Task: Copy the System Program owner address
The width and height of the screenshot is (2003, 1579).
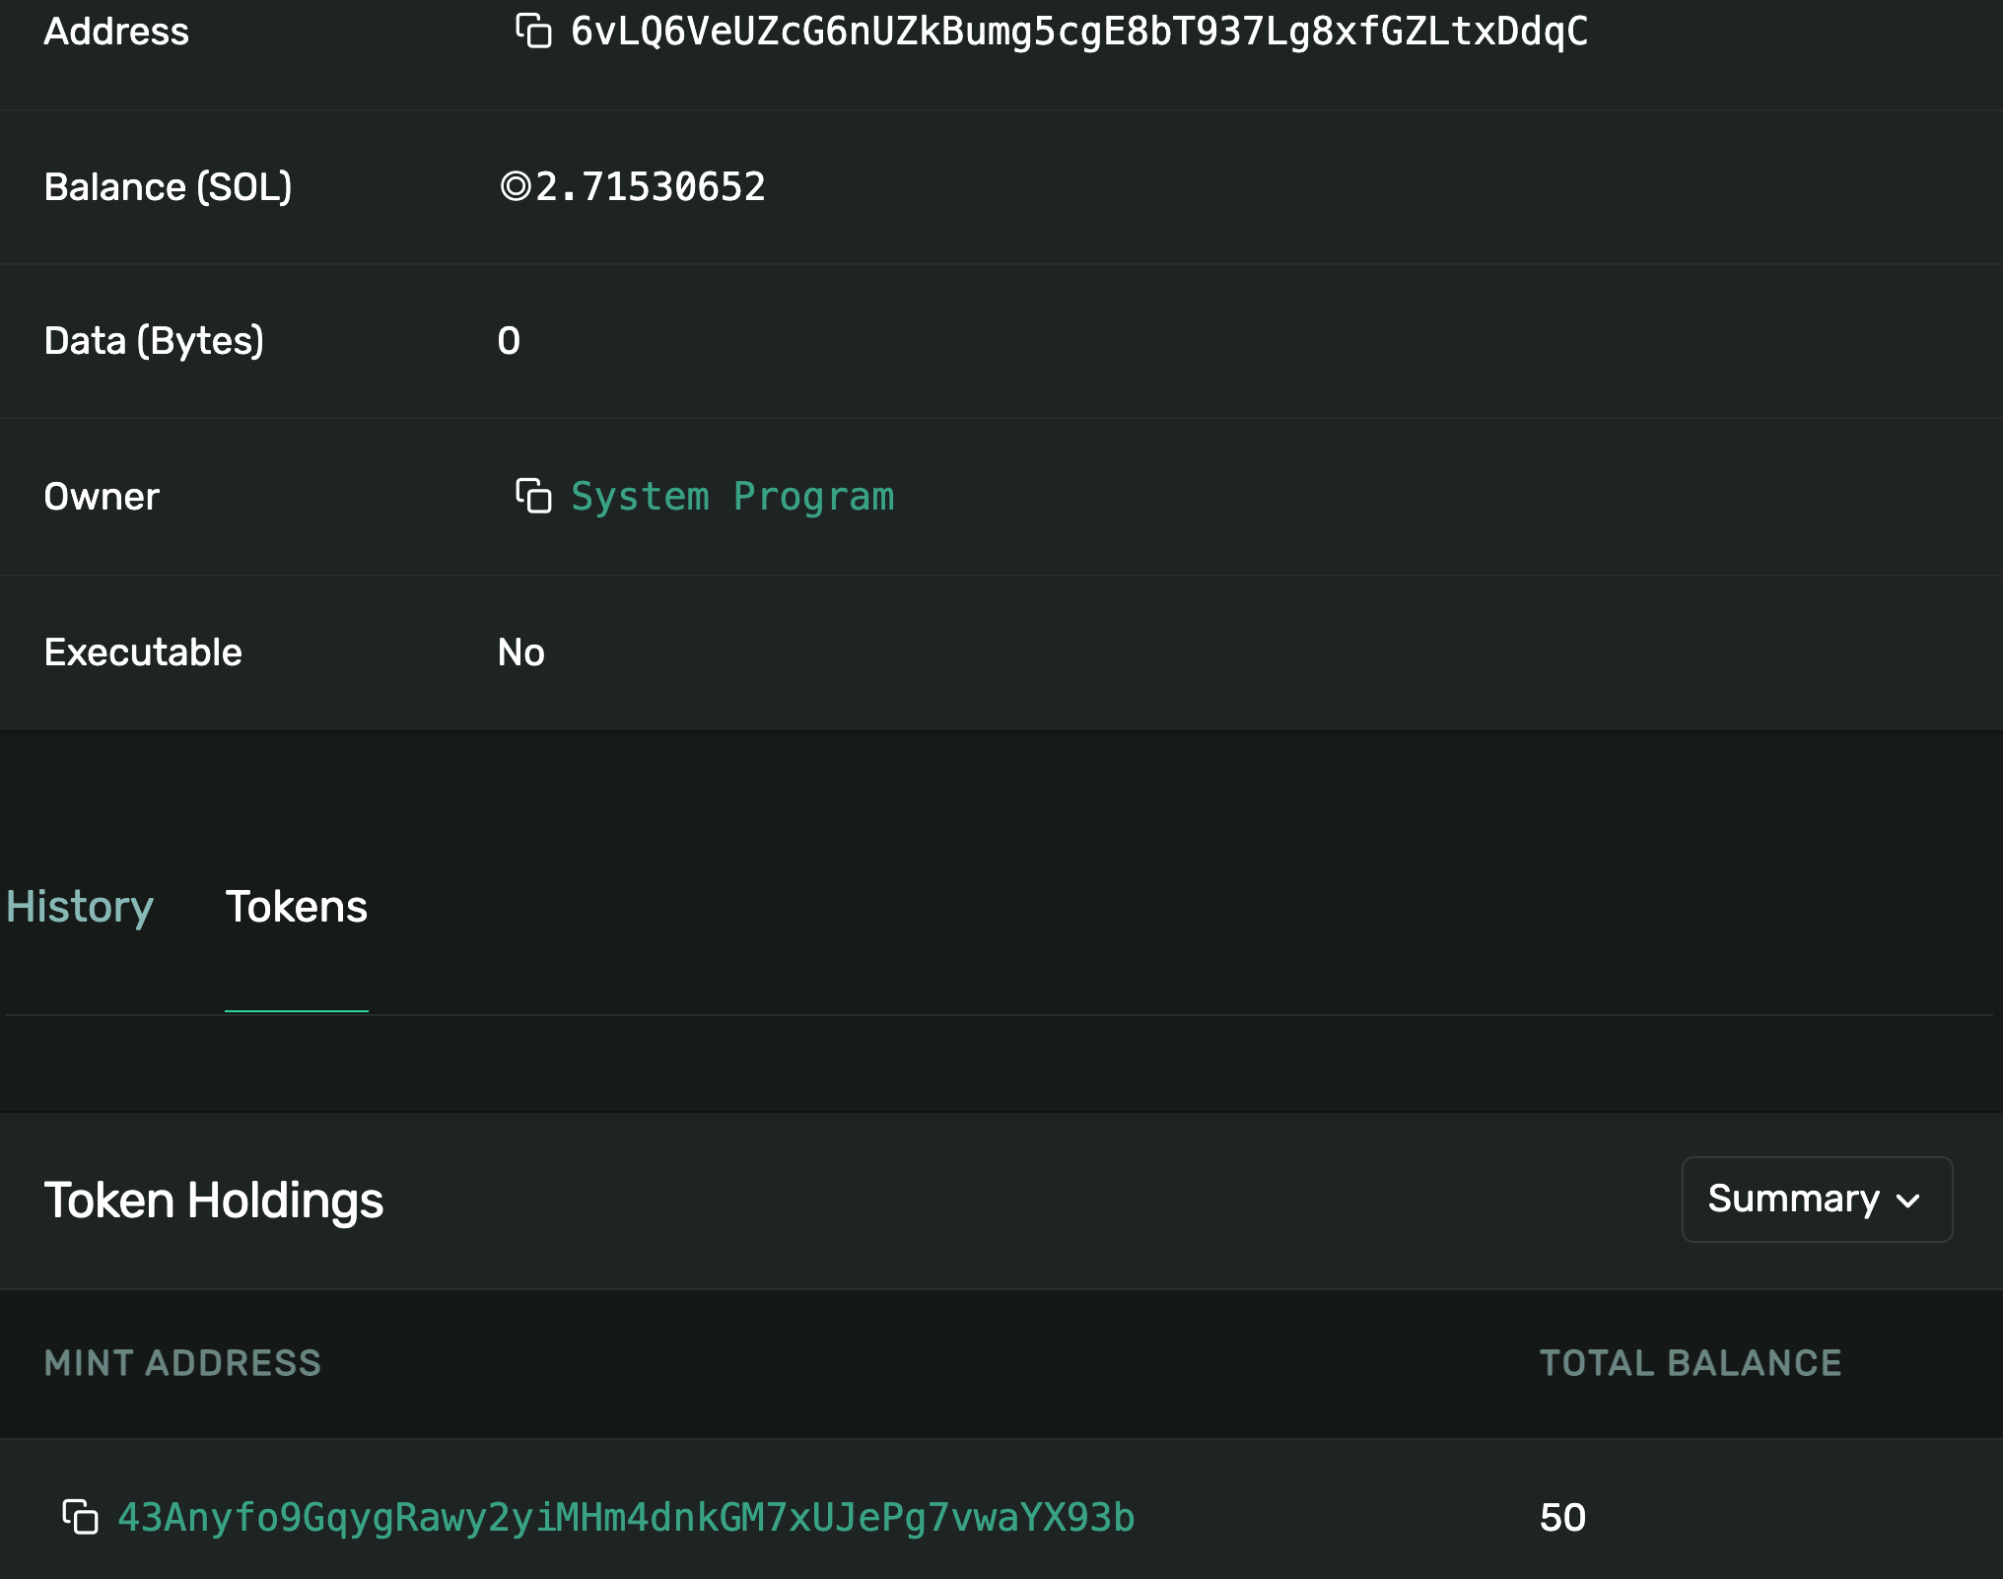Action: pos(533,496)
